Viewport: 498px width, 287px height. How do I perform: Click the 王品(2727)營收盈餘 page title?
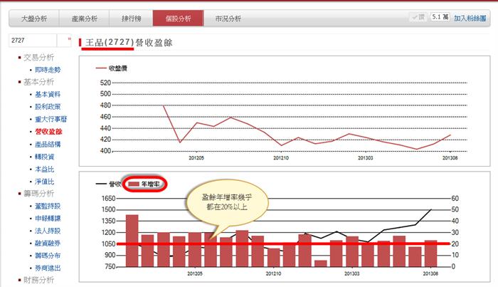(x=129, y=43)
